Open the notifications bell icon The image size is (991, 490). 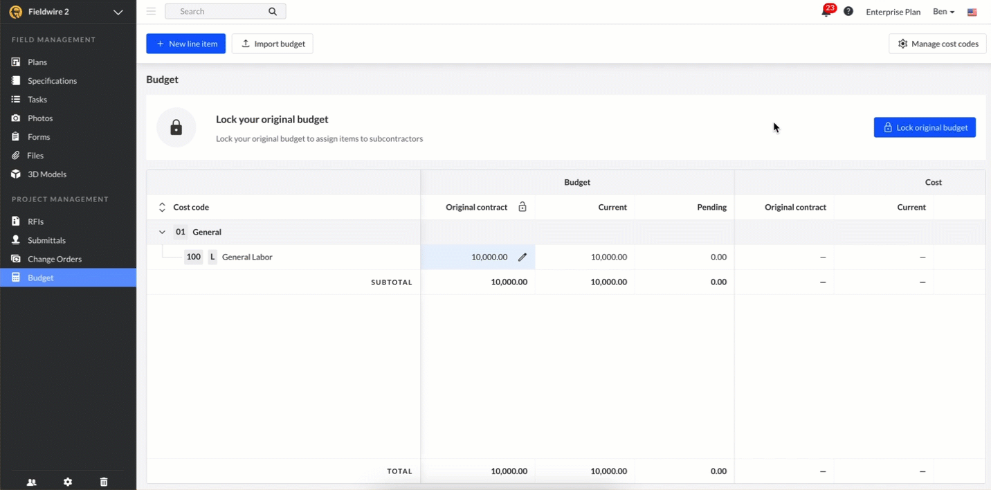tap(826, 12)
